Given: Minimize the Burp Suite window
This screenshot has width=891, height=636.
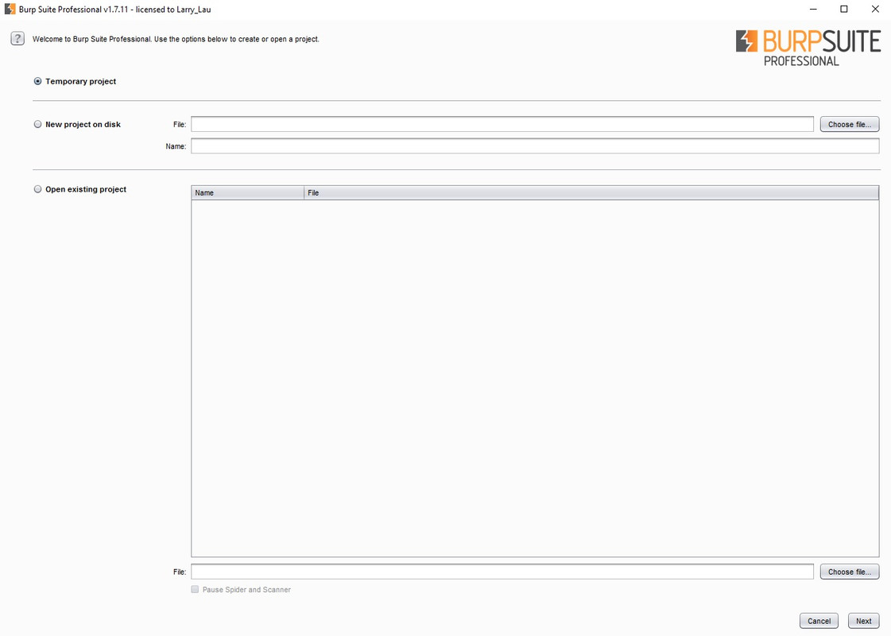Looking at the screenshot, I should click(x=814, y=9).
